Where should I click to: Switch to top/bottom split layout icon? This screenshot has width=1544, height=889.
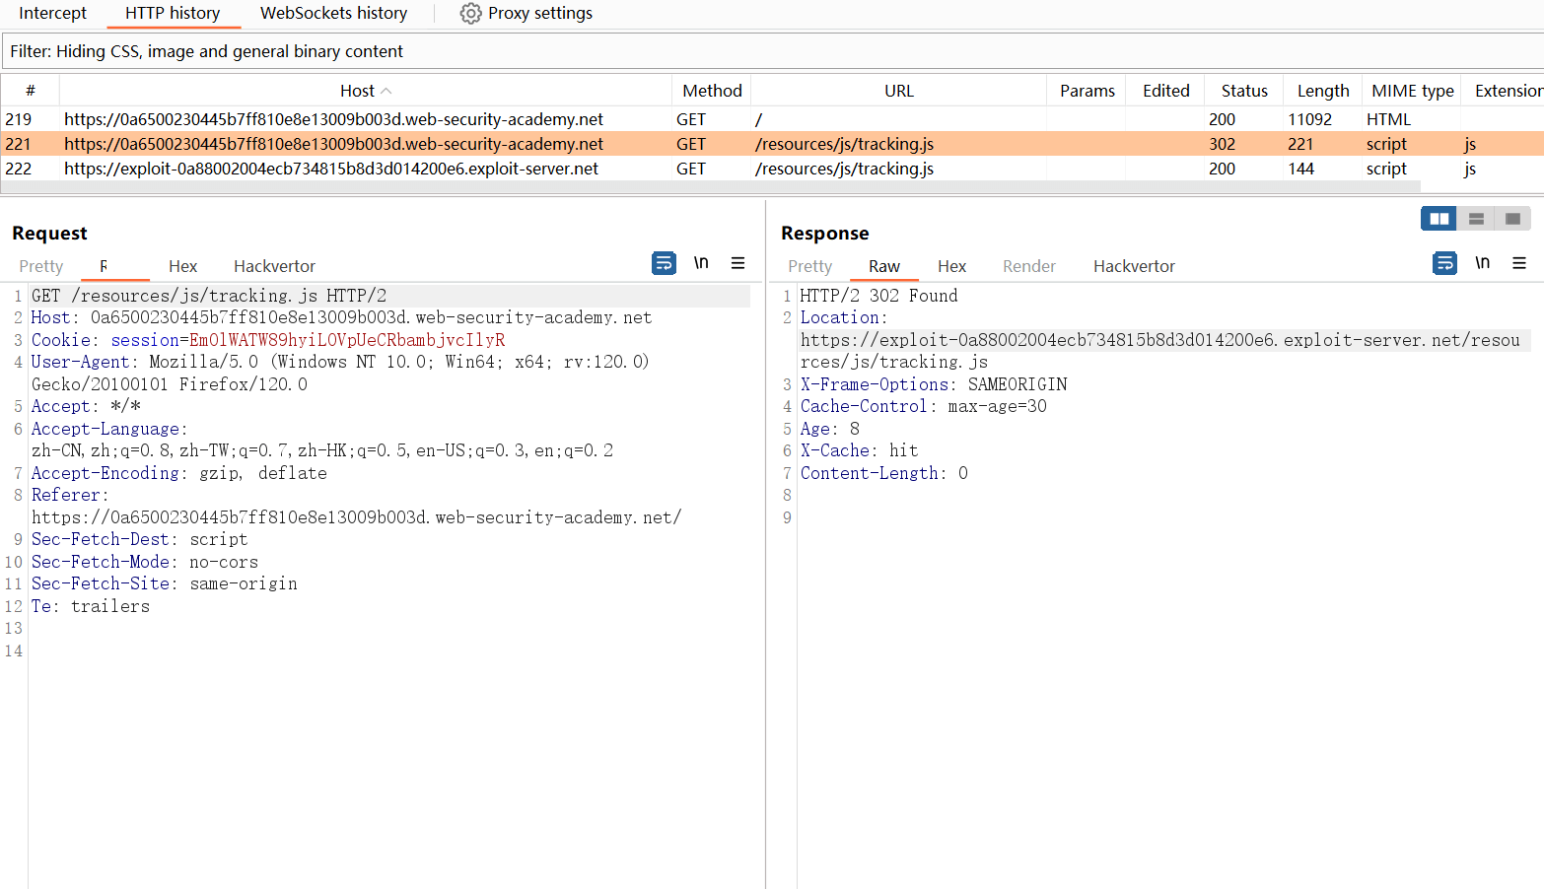pos(1476,219)
